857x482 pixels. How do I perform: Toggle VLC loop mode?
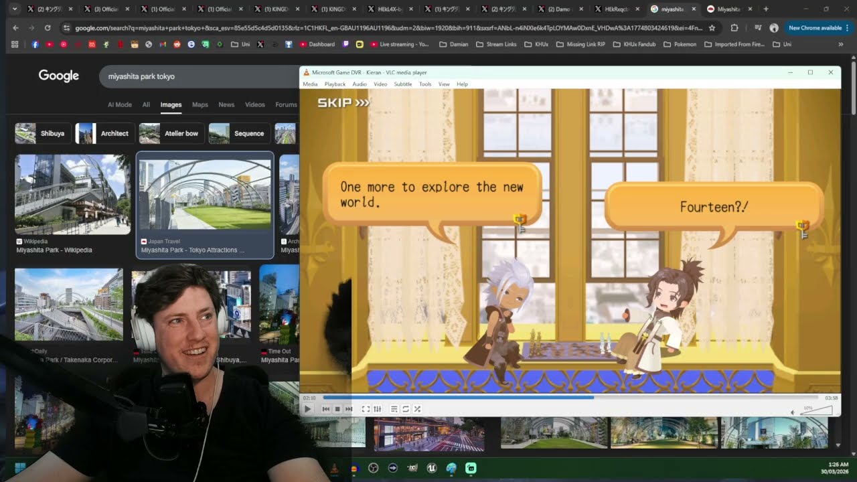pyautogui.click(x=406, y=409)
